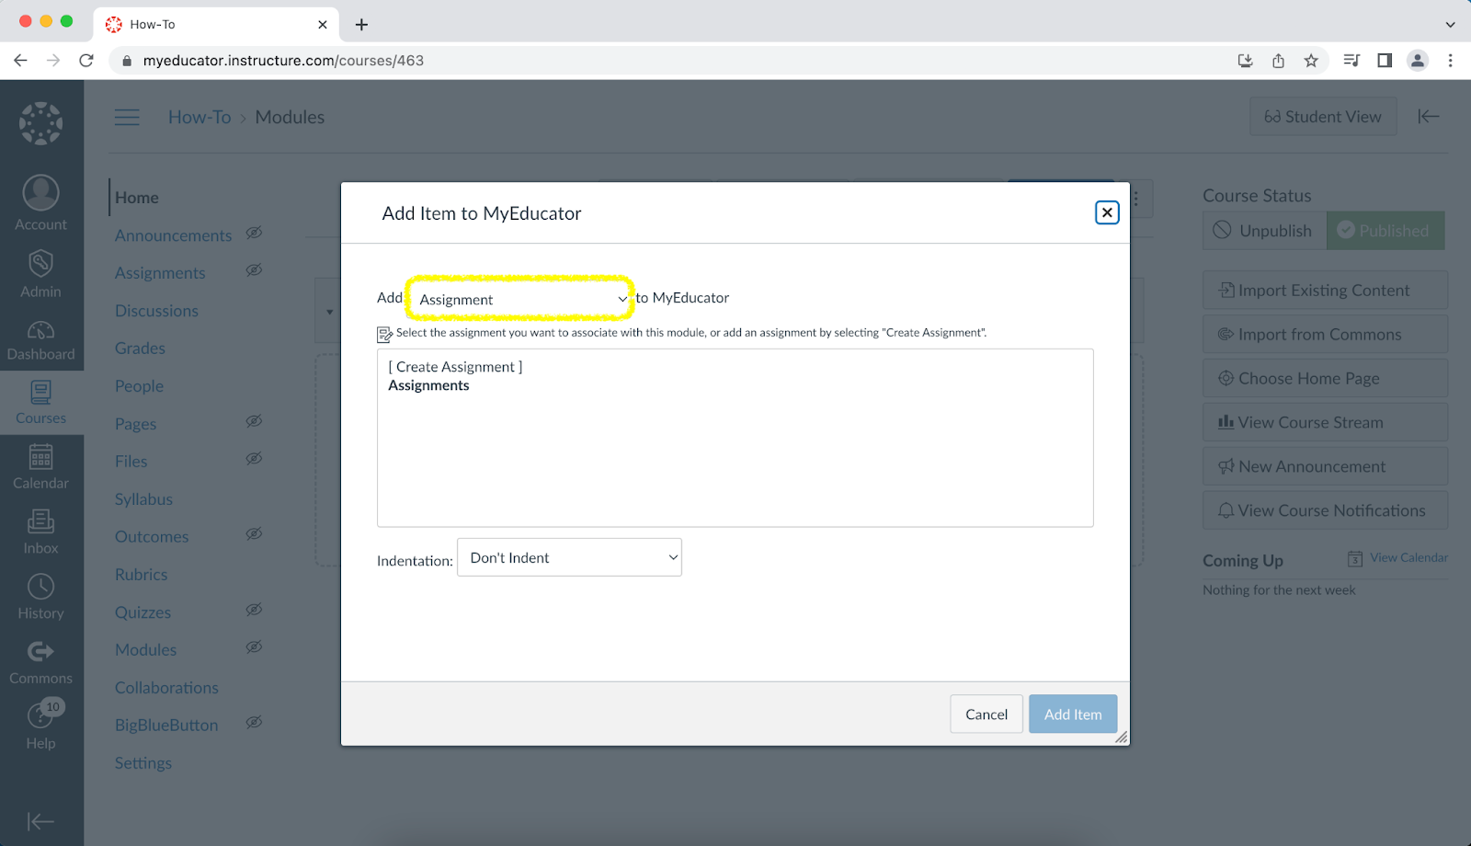
Task: Open Collaborations in course navigation
Action: pos(166,688)
